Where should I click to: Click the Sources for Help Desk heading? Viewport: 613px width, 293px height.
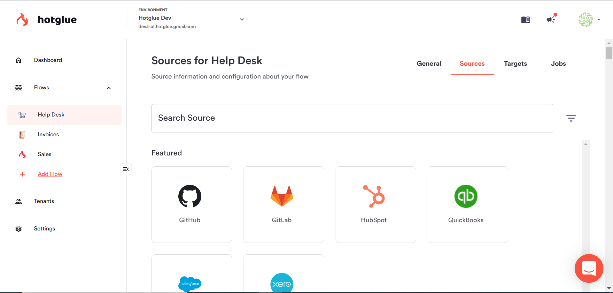click(x=207, y=61)
